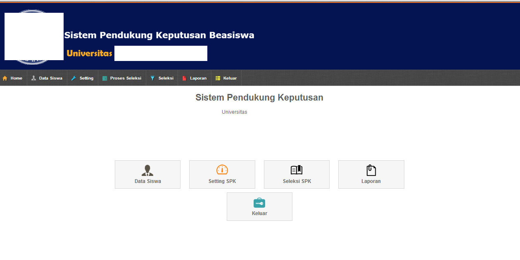Image resolution: width=520 pixels, height=260 pixels.
Task: Click the teal key icon on Keluar card
Action: [x=259, y=203]
